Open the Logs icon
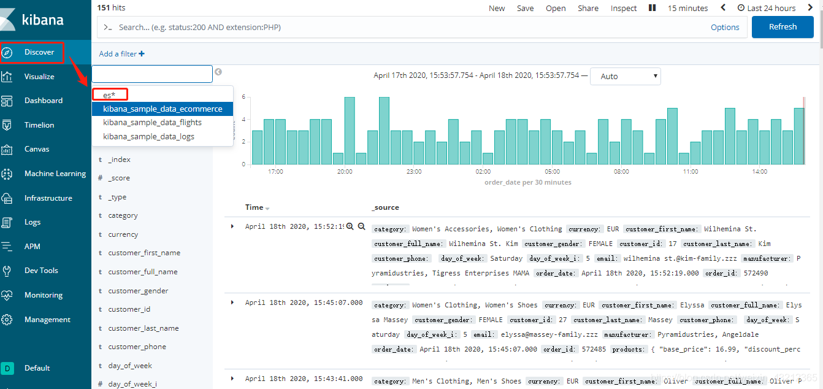Viewport: 823px width, 389px height. tap(7, 222)
